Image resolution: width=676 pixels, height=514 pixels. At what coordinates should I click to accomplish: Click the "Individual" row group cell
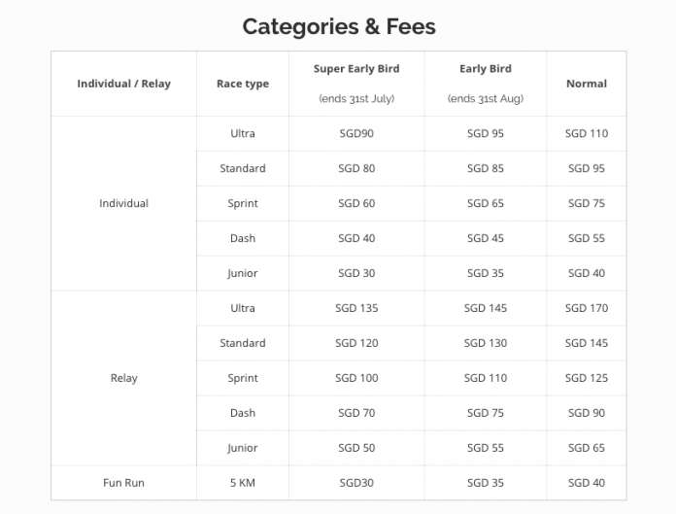pyautogui.click(x=123, y=203)
